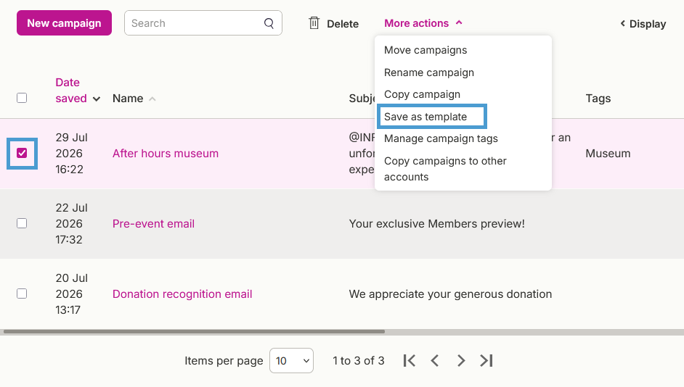Check the Donation recognition email checkbox
Viewport: 684px width, 387px height.
tap(22, 294)
